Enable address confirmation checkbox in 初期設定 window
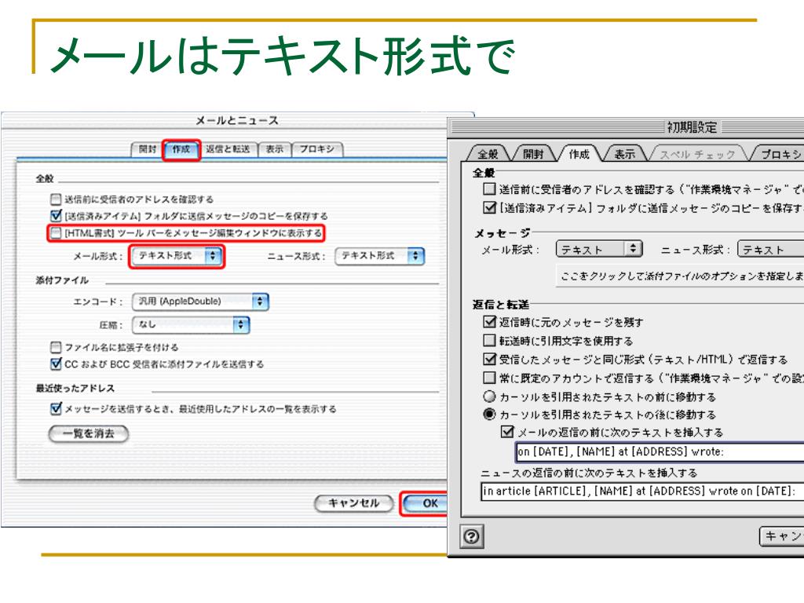This screenshot has height=603, width=804. tap(489, 189)
